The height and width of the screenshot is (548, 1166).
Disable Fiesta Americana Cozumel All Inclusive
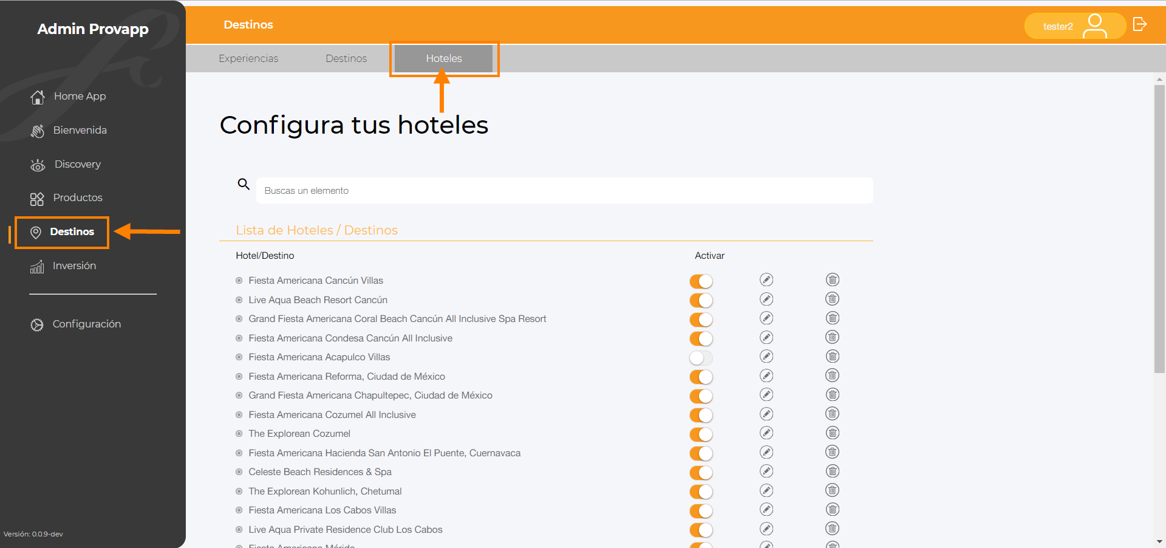click(x=701, y=415)
